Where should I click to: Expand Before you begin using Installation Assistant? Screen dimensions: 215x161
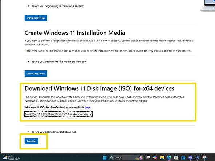pyautogui.click(x=56, y=6)
